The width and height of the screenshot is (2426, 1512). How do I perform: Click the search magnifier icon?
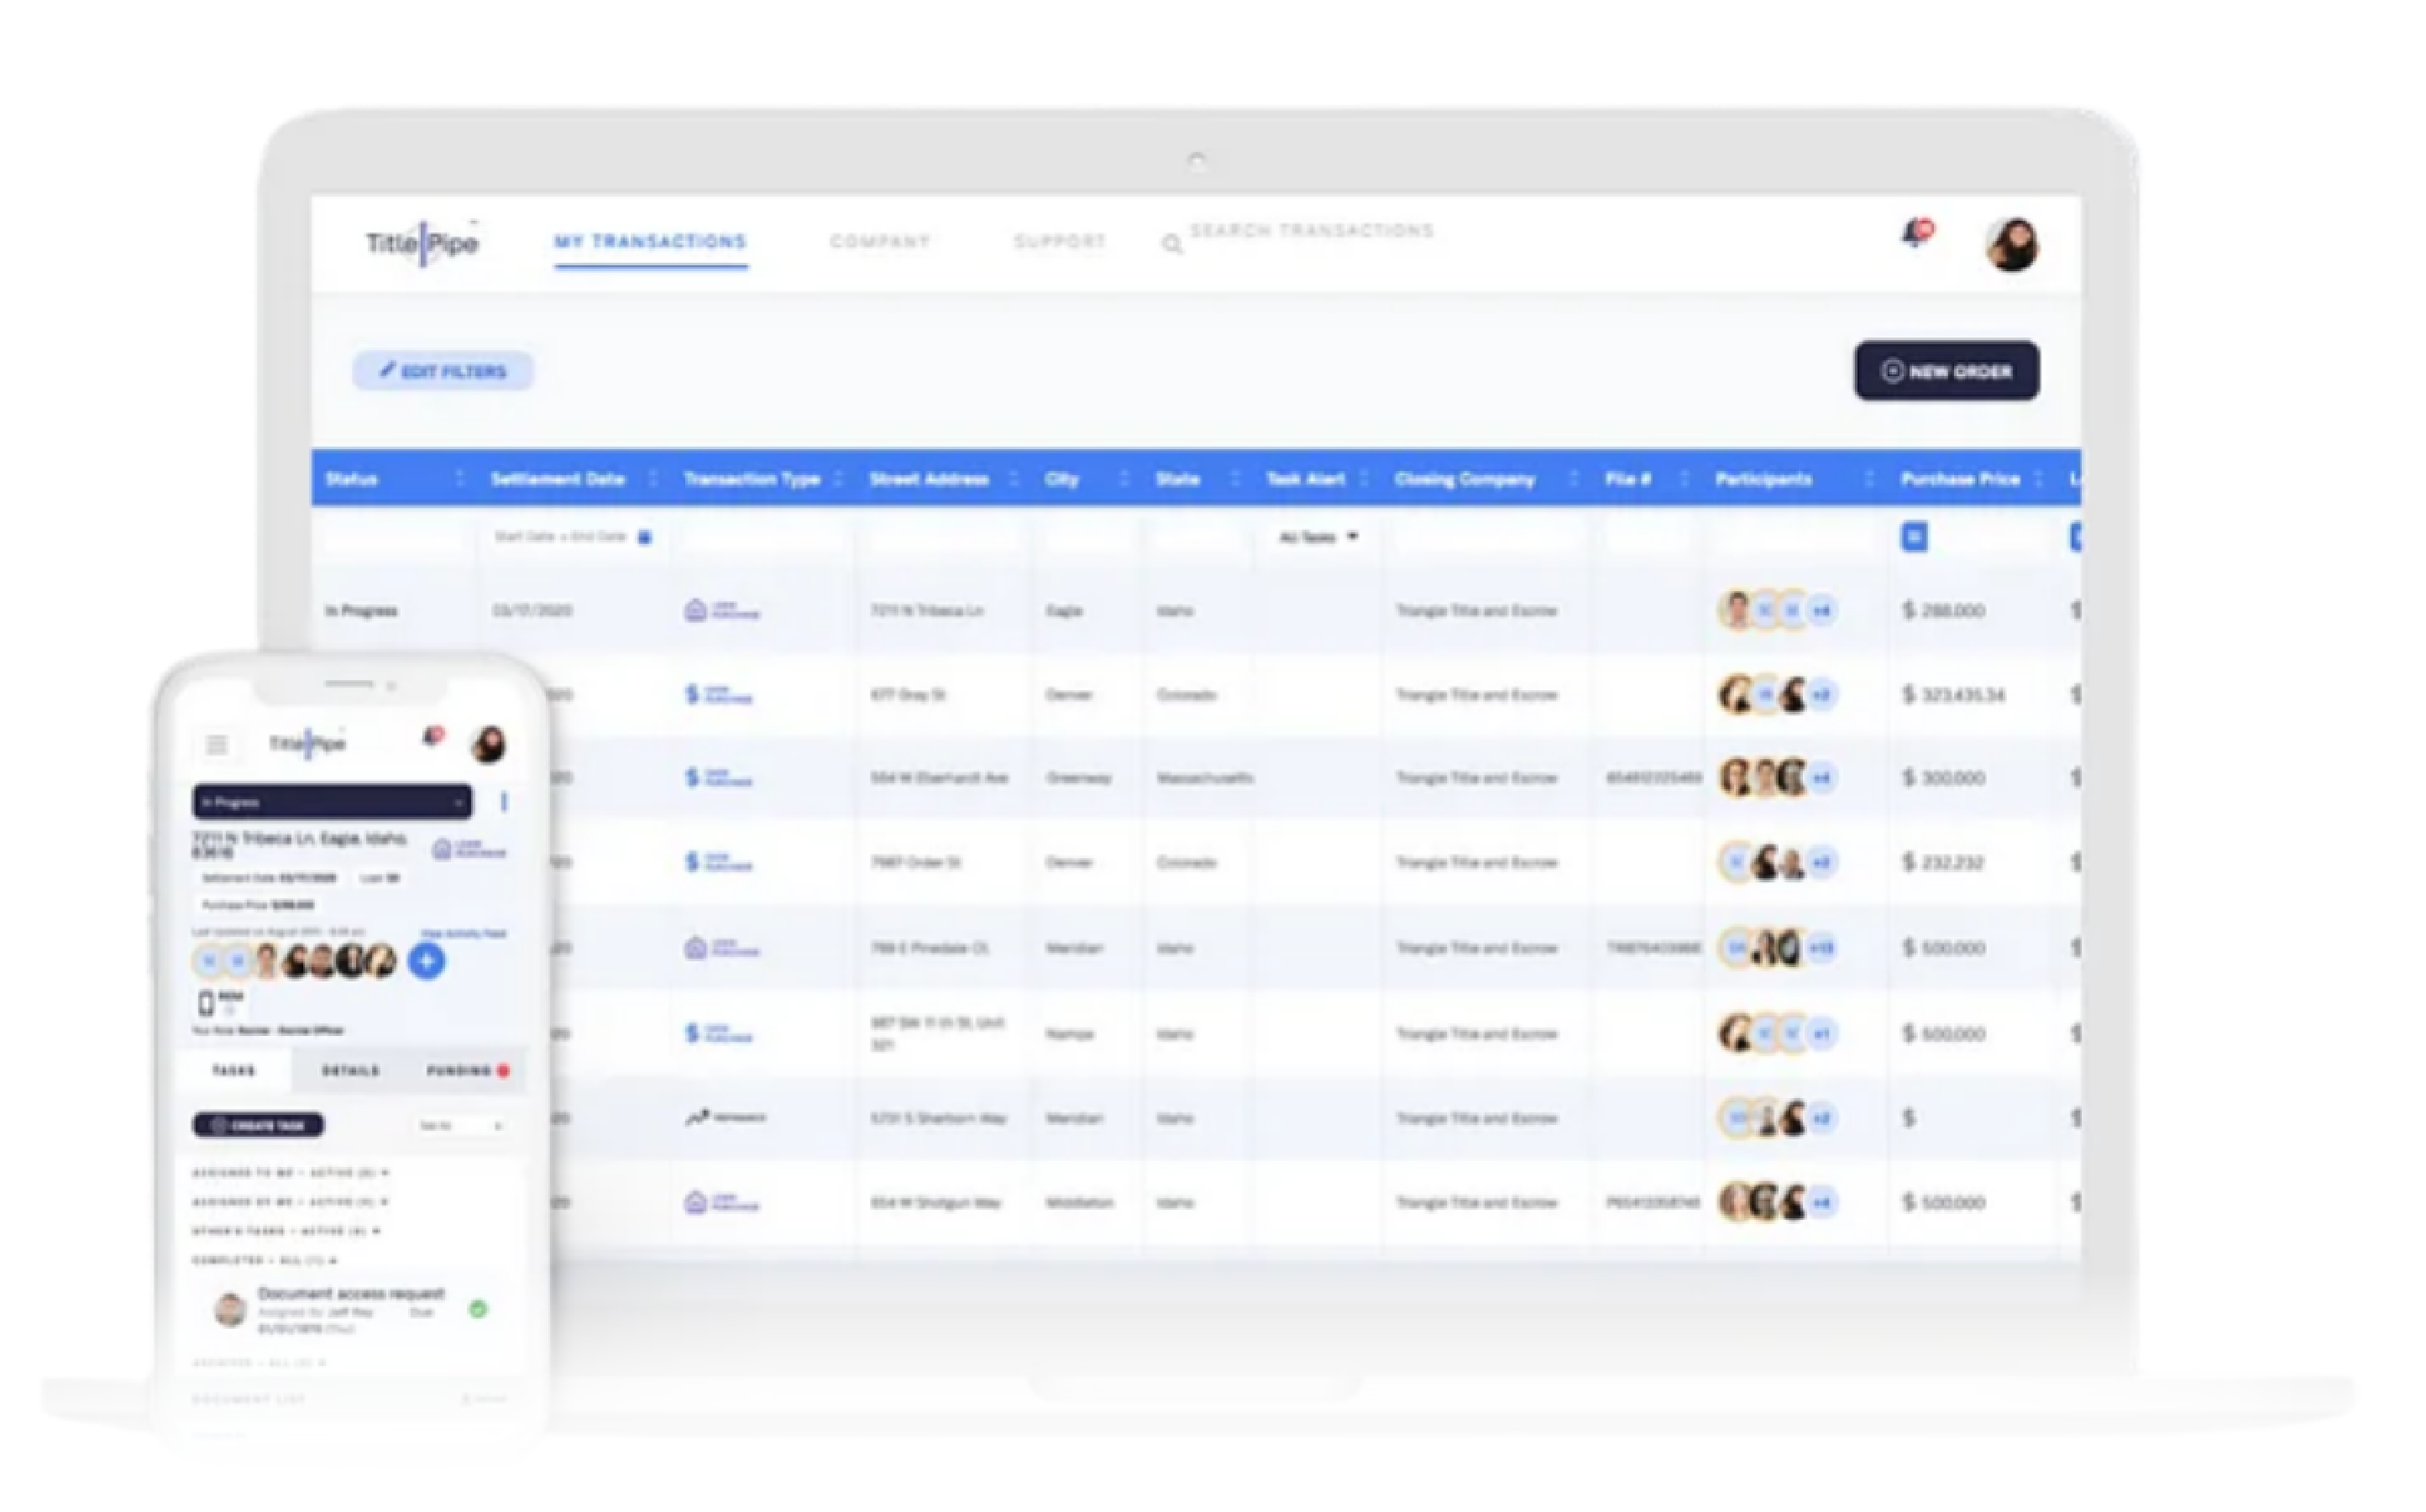(1172, 244)
